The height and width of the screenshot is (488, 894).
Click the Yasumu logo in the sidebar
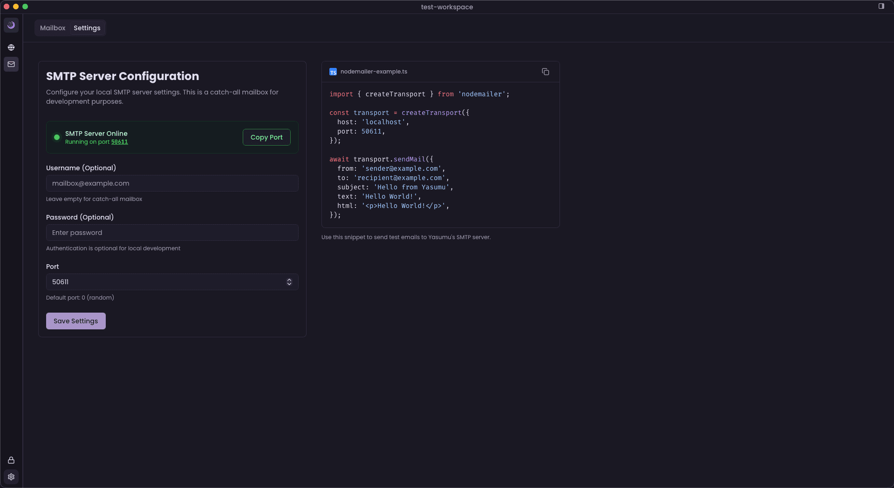[x=11, y=25]
